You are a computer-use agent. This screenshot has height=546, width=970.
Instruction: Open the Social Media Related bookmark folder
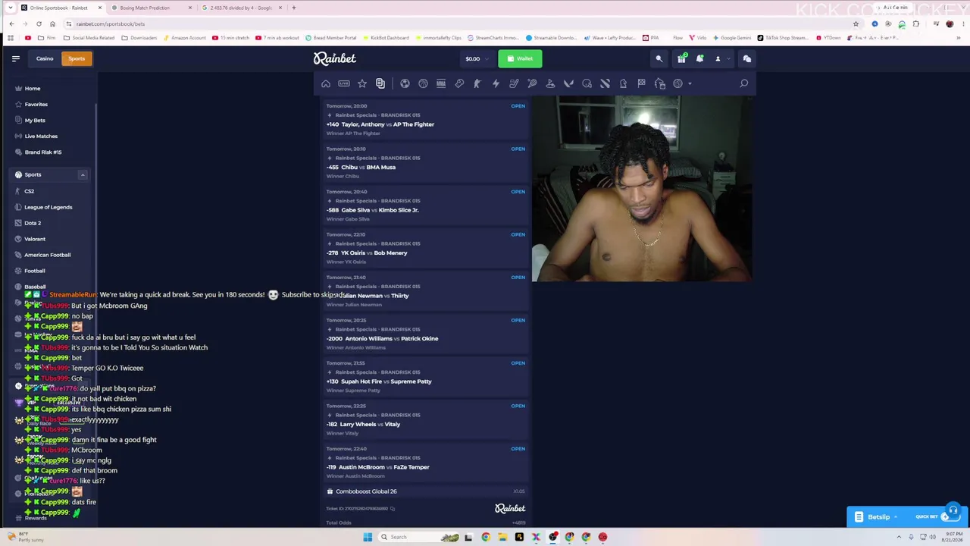[x=89, y=38]
